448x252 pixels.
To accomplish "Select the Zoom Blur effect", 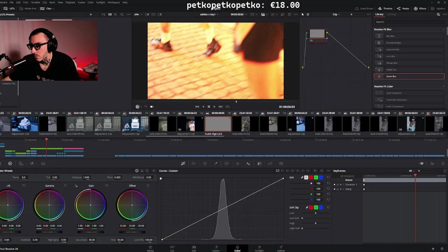I will [409, 76].
